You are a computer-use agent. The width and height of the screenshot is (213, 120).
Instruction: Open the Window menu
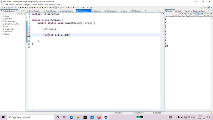tap(52, 5)
